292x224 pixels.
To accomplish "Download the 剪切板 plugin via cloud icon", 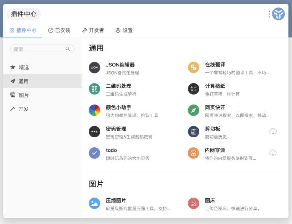I will pyautogui.click(x=273, y=131).
